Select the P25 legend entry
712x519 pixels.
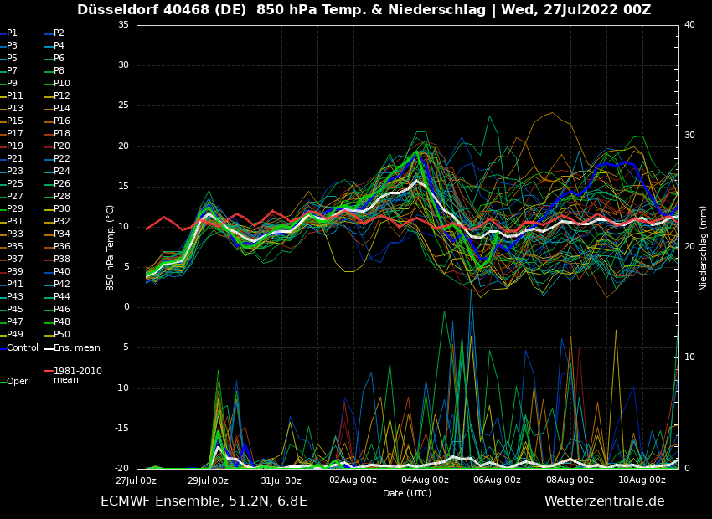pos(15,184)
